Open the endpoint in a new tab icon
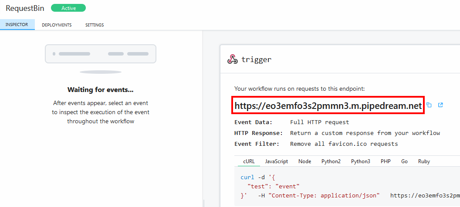 (x=440, y=105)
